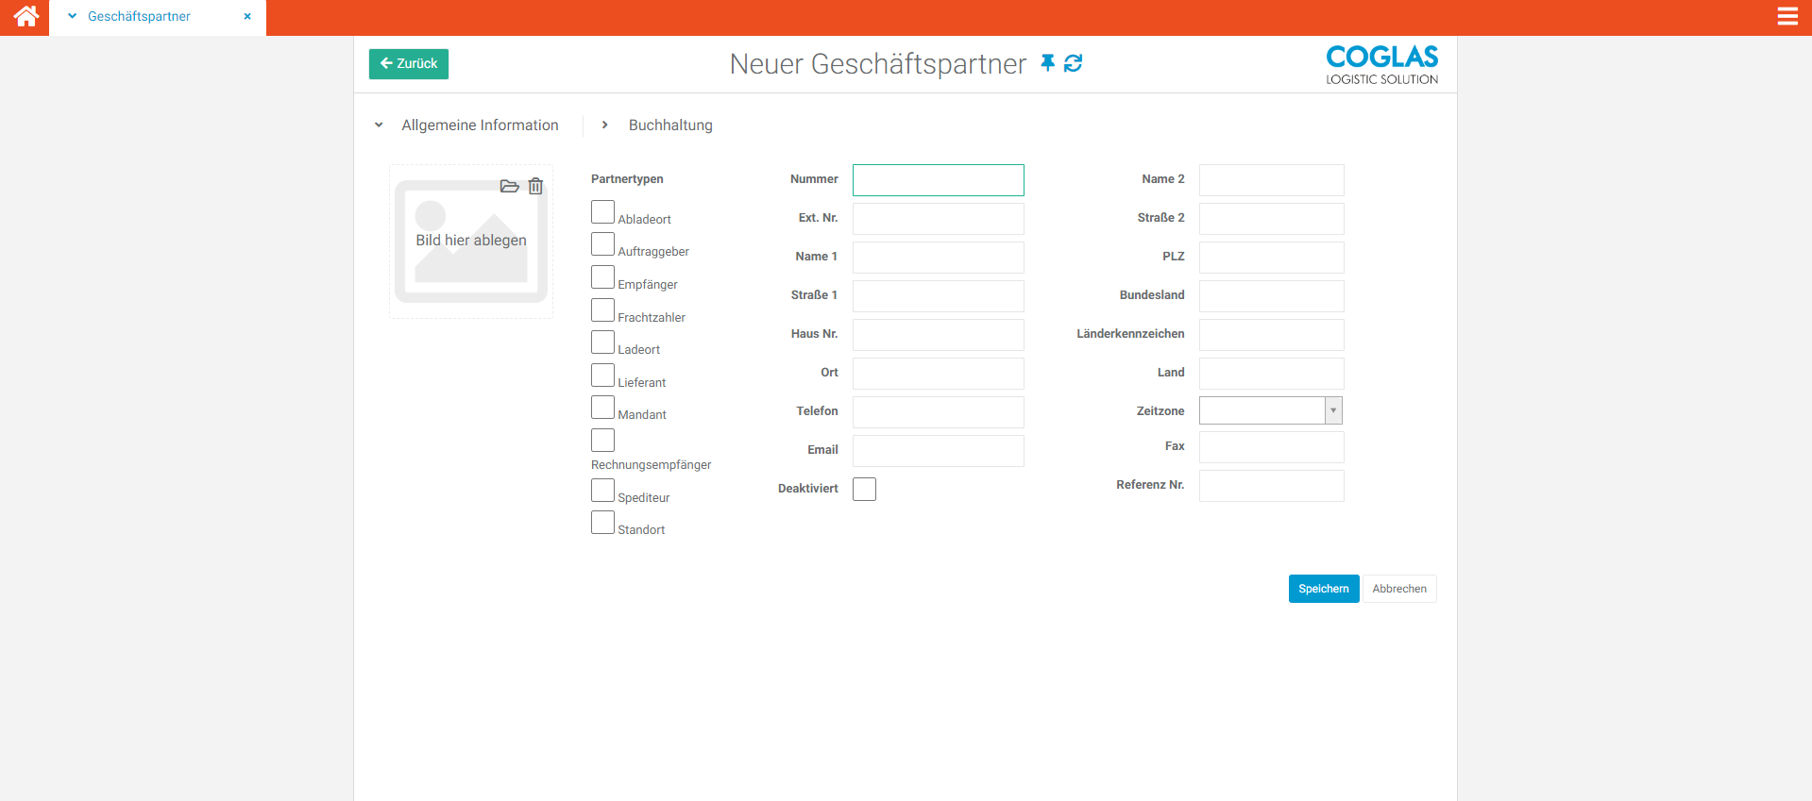Check the Spediteur partner type

[602, 491]
